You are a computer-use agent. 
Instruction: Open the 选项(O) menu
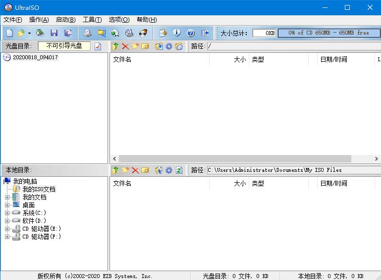[x=119, y=20]
